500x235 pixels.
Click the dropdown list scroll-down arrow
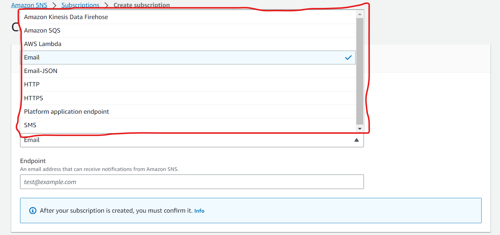(x=360, y=129)
